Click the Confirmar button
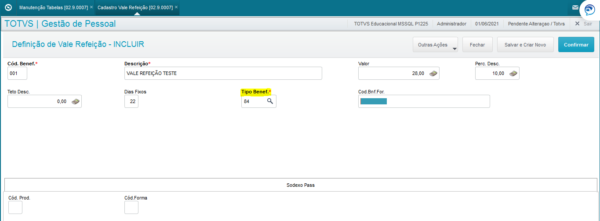This screenshot has width=600, height=221. coord(576,45)
